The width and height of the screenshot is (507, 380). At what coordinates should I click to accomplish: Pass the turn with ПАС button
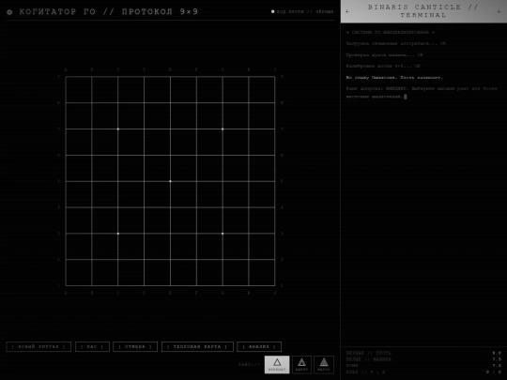[x=92, y=347]
